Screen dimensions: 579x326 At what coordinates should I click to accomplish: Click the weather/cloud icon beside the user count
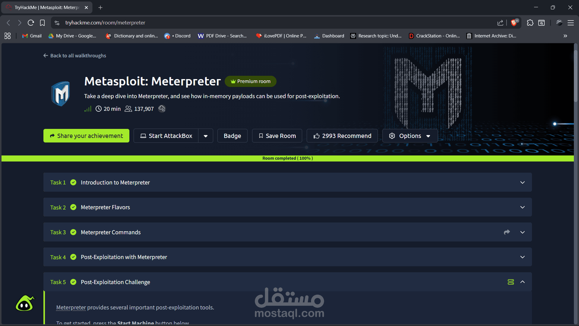point(162,109)
